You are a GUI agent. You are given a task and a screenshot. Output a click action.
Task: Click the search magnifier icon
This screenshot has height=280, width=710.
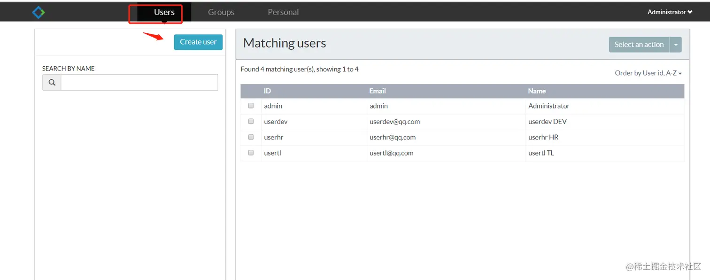tap(52, 83)
